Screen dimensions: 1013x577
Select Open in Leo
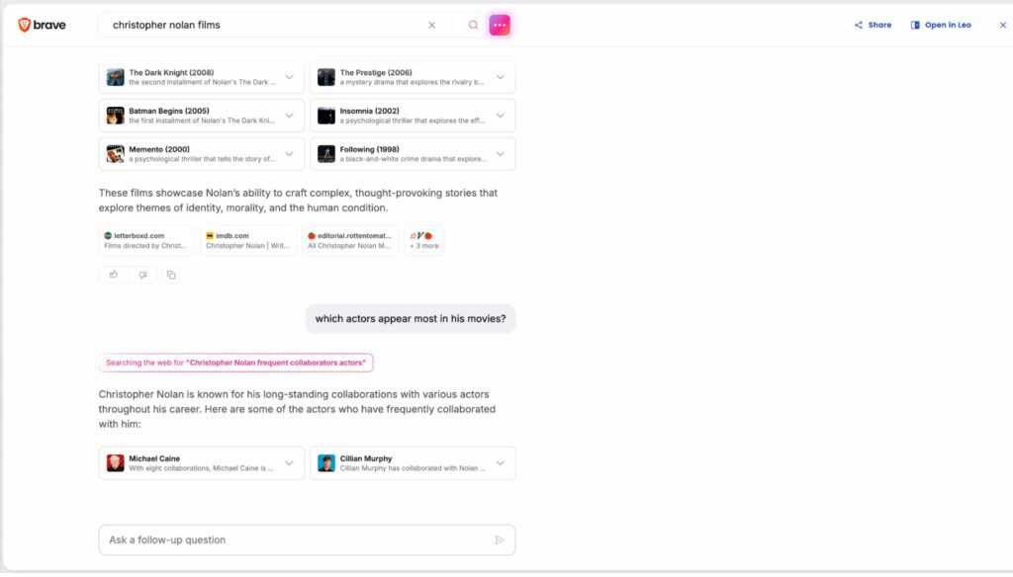(x=941, y=25)
